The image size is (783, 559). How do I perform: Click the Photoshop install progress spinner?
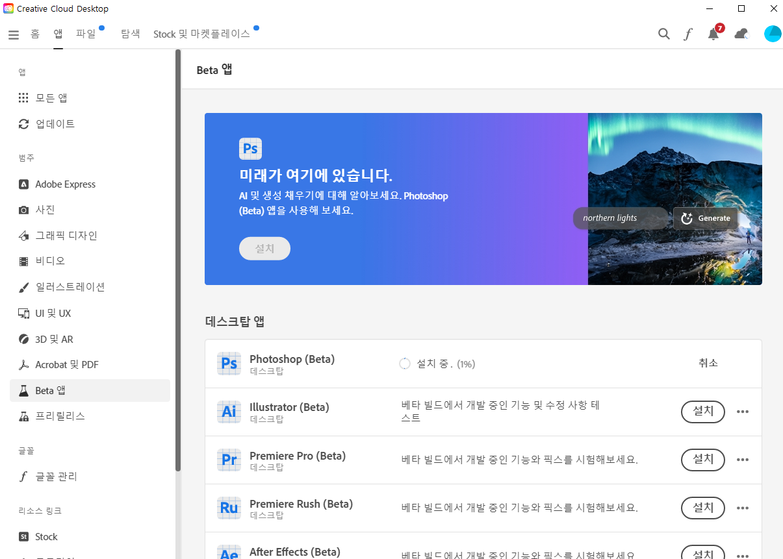tap(405, 364)
